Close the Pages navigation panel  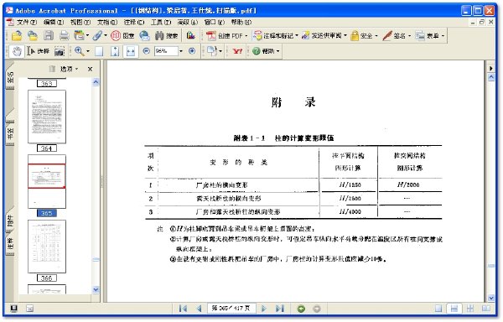pos(91,69)
